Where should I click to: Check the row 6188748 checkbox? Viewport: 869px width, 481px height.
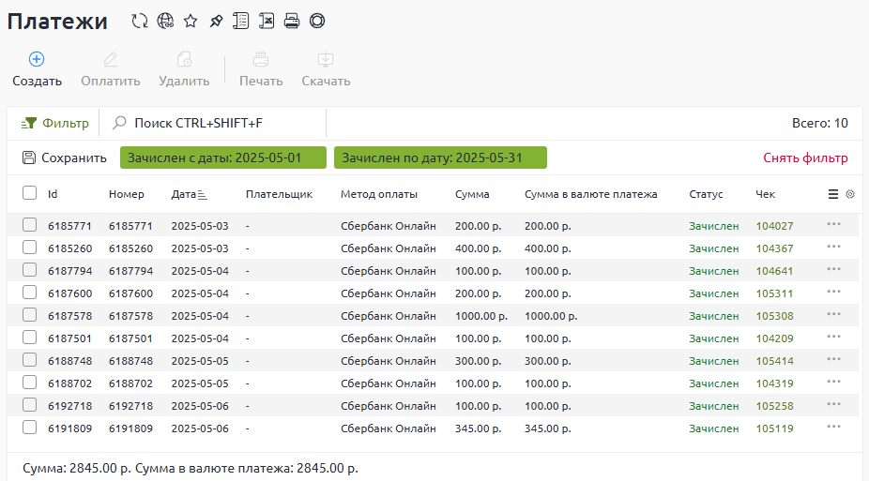[29, 360]
